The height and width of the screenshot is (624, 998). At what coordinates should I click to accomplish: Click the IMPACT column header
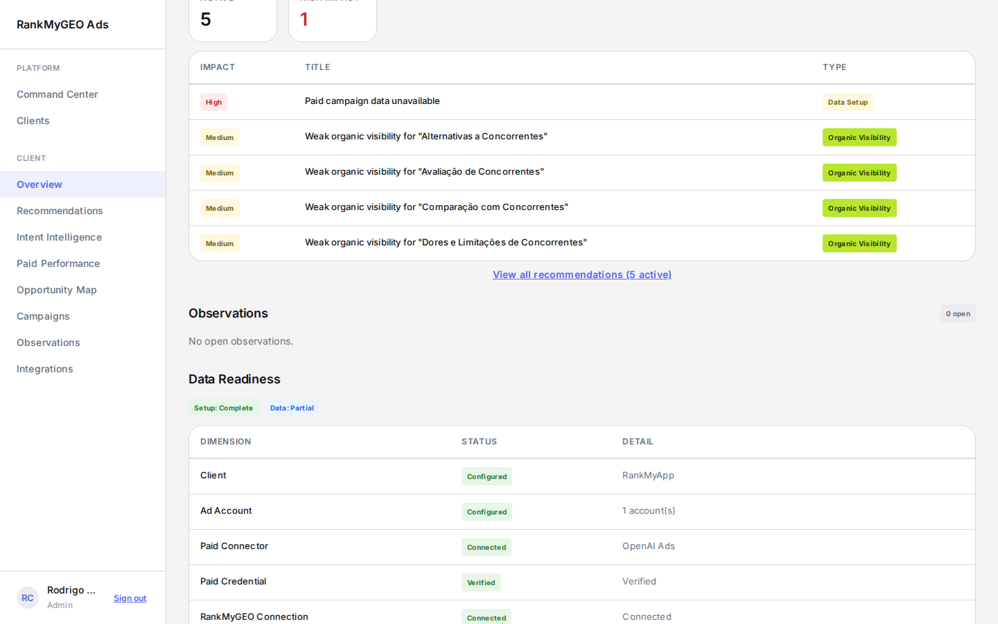218,67
